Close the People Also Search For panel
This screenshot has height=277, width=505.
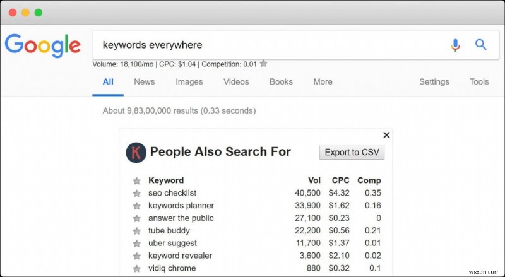click(386, 135)
